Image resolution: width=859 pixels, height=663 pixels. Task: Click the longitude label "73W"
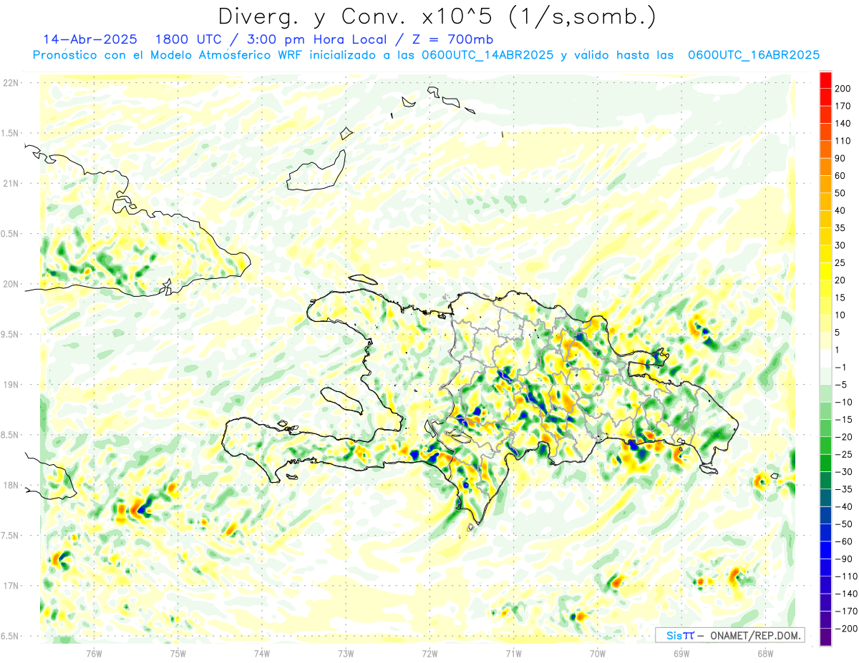[x=346, y=653]
